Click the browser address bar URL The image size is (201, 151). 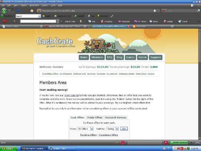pyautogui.click(x=58, y=11)
